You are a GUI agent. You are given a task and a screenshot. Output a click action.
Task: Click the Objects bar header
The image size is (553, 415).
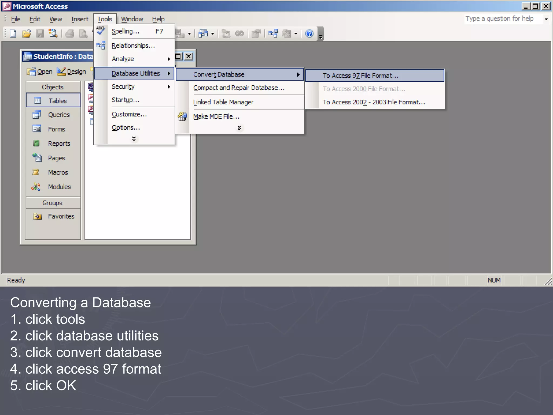tap(53, 87)
